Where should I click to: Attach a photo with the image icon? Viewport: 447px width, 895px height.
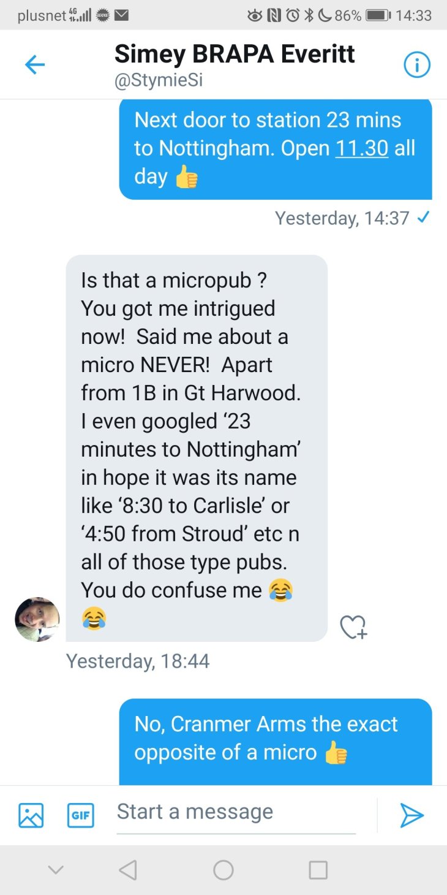click(31, 815)
